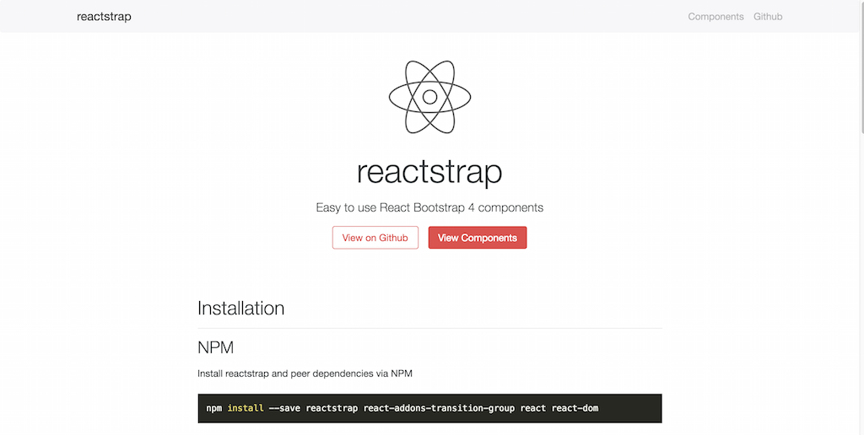This screenshot has height=435, width=864.
Task: Click the Installation heading
Action: tap(240, 308)
